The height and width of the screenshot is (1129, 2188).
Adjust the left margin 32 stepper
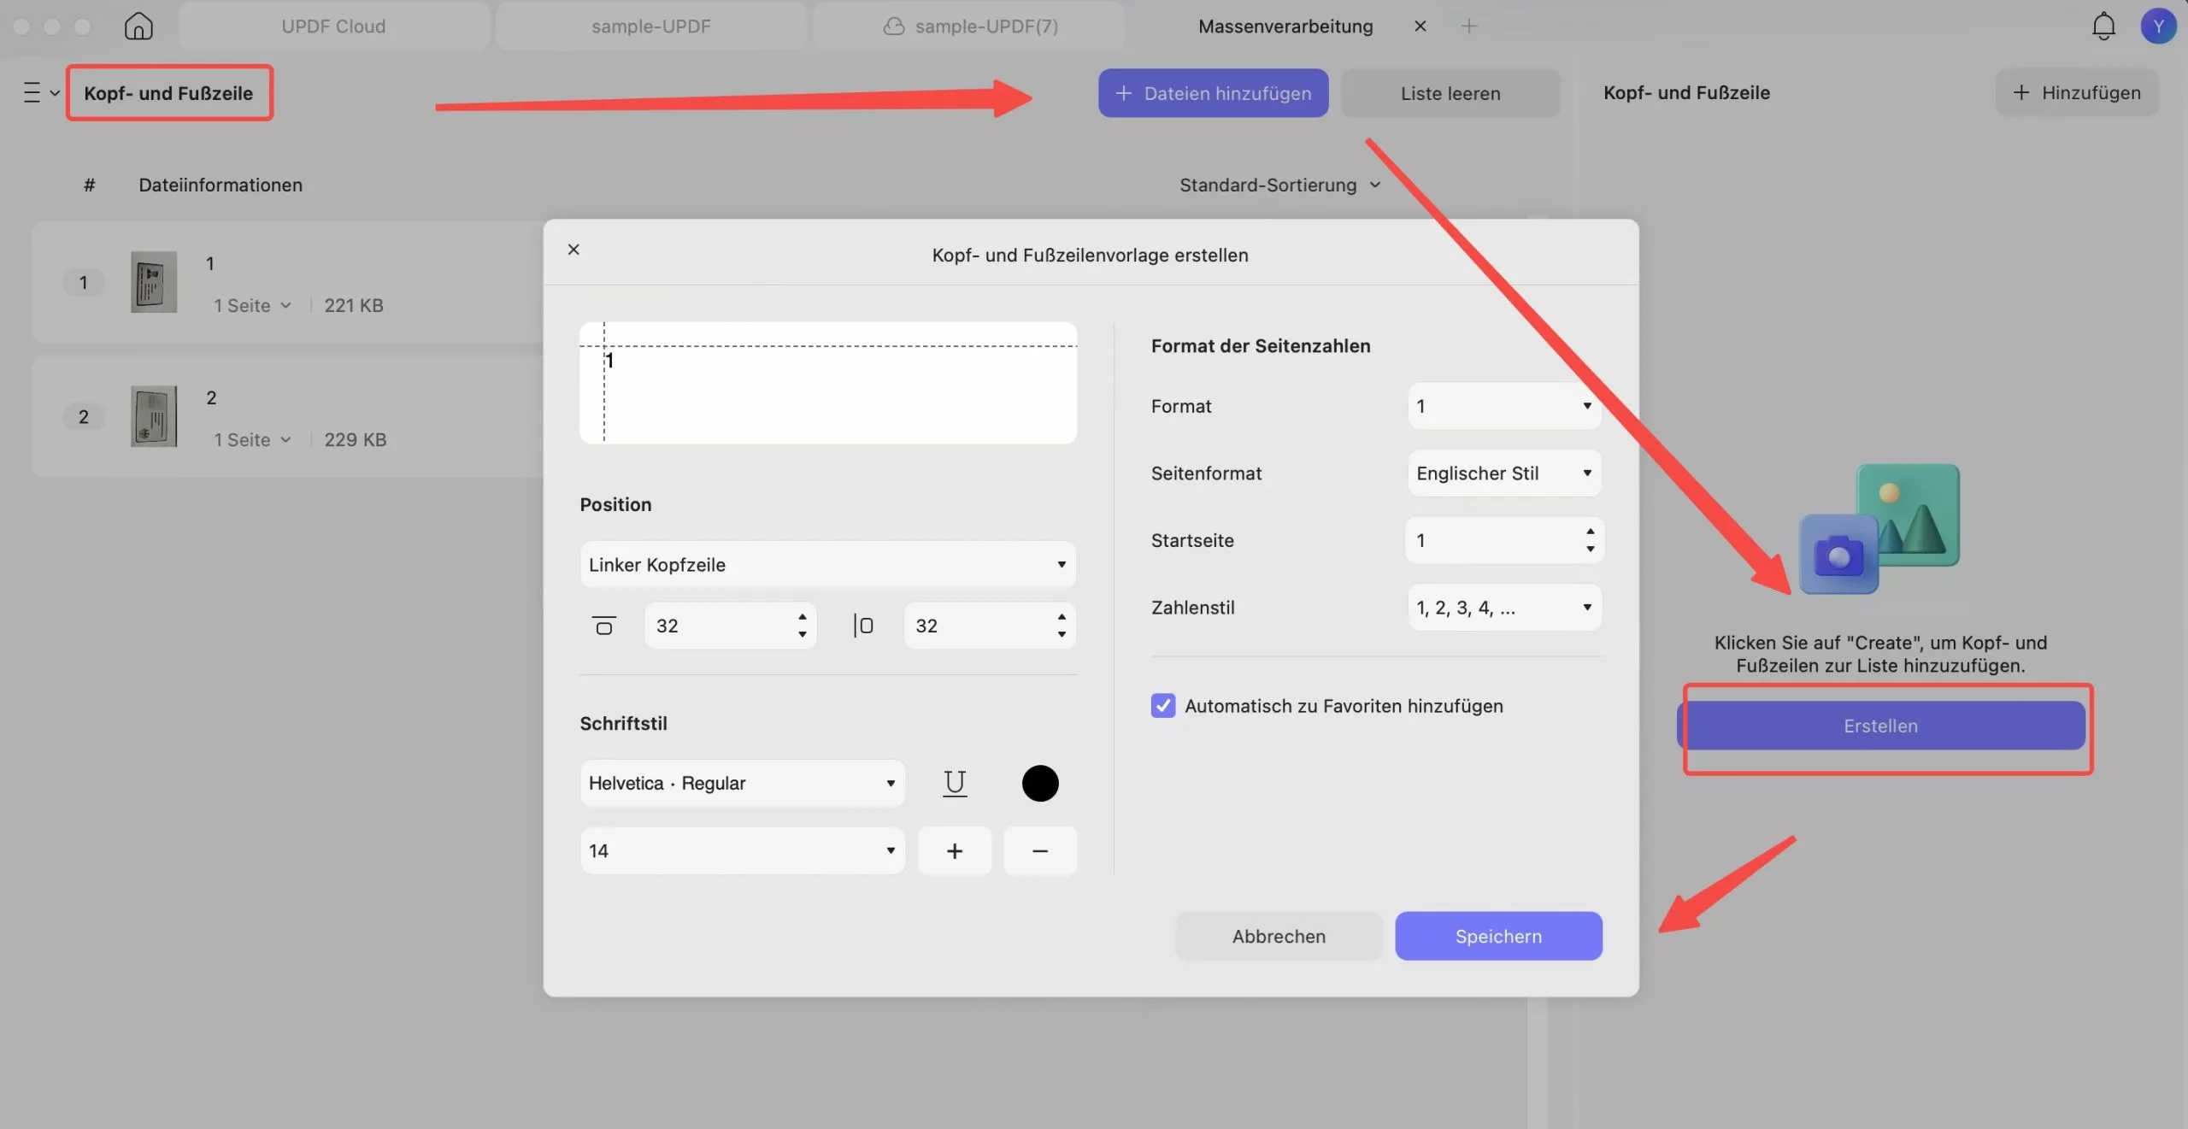[1062, 626]
